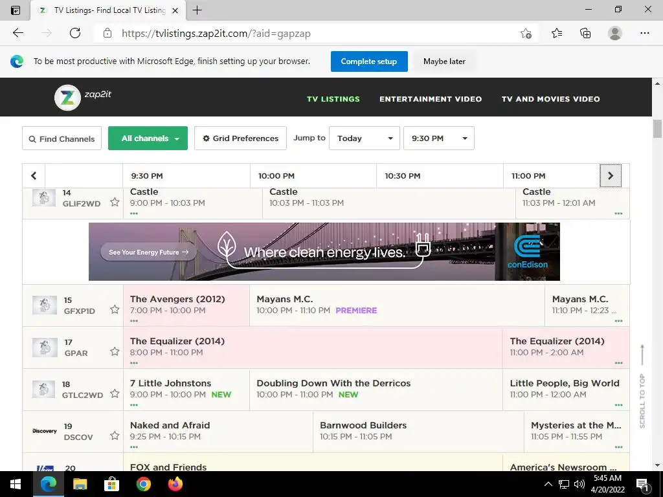Expand more options dots under 7 Little Johnstons
The image size is (663, 497).
point(134,405)
